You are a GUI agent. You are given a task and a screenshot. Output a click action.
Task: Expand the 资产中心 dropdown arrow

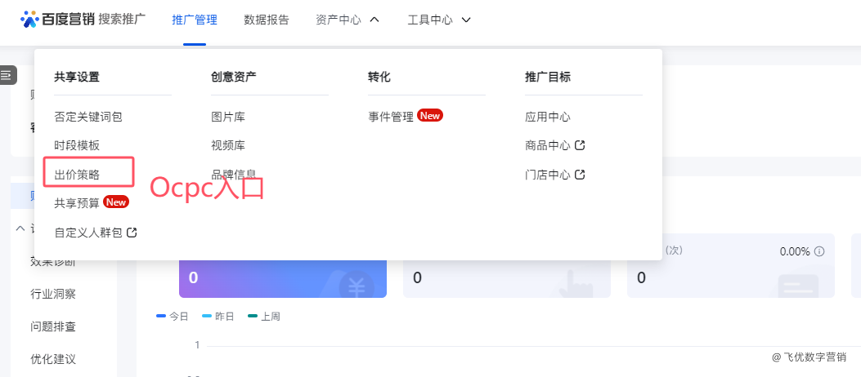point(375,20)
